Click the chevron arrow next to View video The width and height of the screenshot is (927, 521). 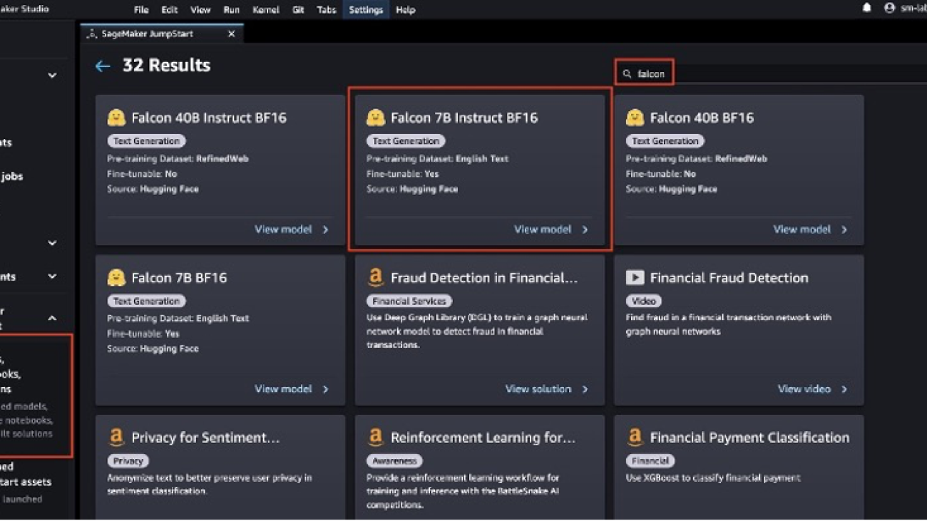(x=844, y=389)
